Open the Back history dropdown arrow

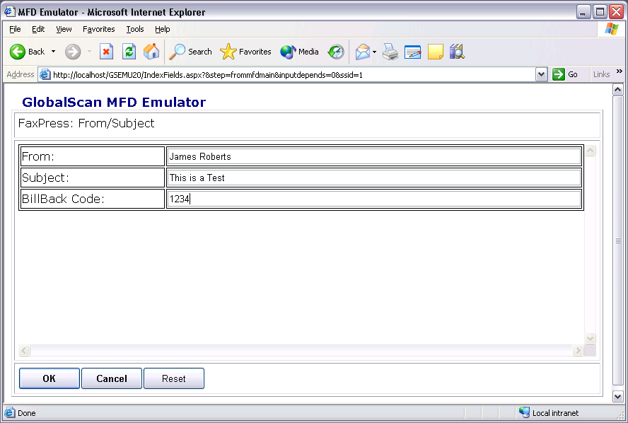pos(53,52)
